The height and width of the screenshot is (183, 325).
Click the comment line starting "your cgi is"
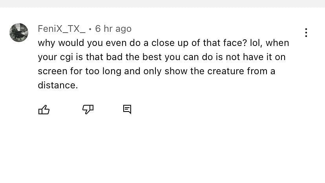coord(162,57)
